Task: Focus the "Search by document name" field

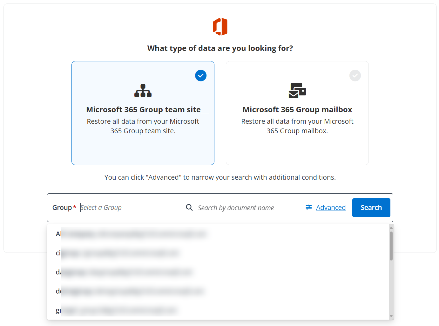Action: (248, 208)
